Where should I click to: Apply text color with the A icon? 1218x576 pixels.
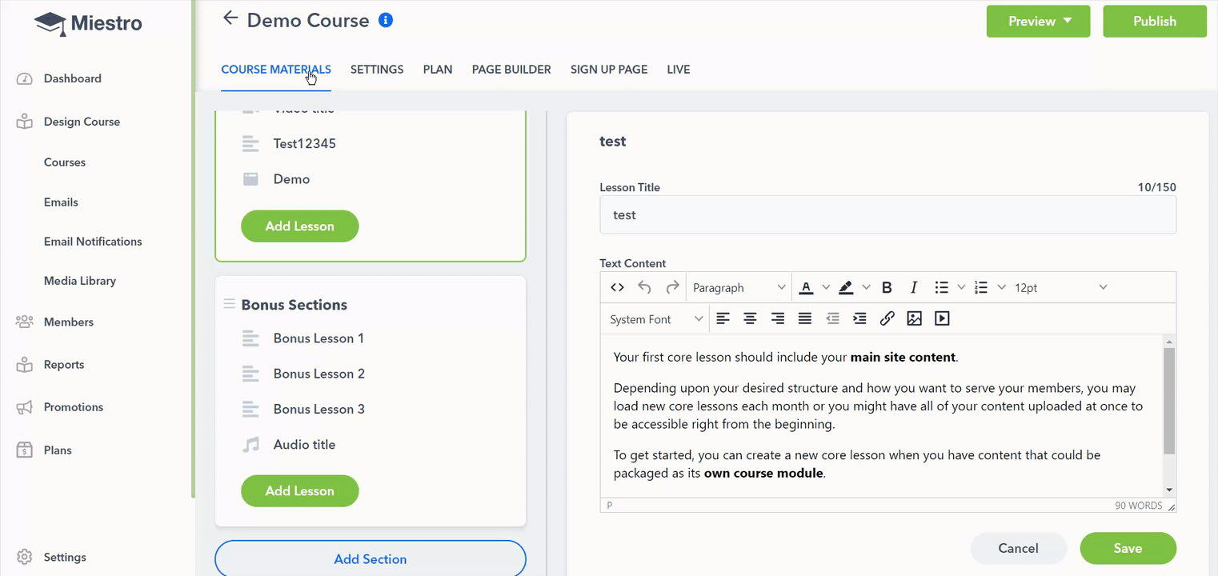[806, 287]
